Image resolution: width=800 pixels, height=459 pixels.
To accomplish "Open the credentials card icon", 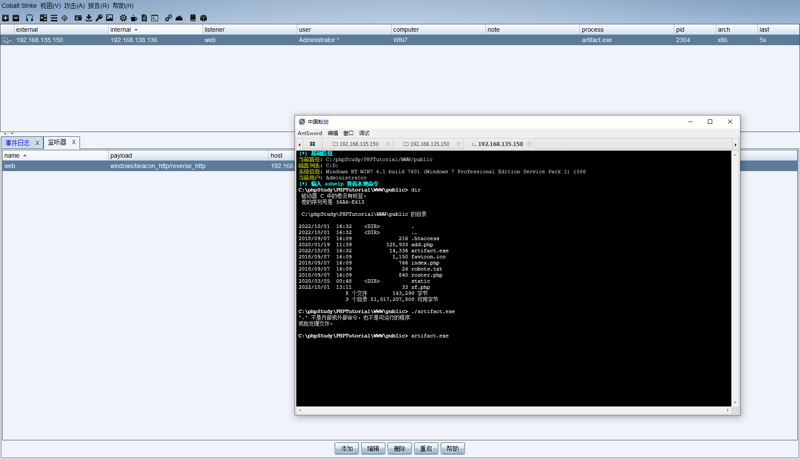I will [78, 18].
